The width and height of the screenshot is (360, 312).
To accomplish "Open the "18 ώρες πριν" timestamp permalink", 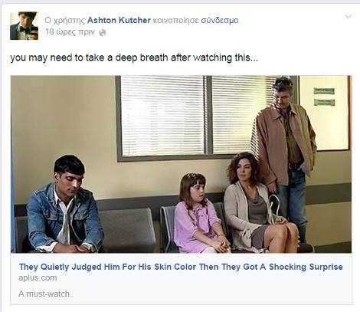I will [70, 32].
